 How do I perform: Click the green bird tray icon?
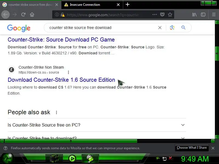click(x=158, y=159)
